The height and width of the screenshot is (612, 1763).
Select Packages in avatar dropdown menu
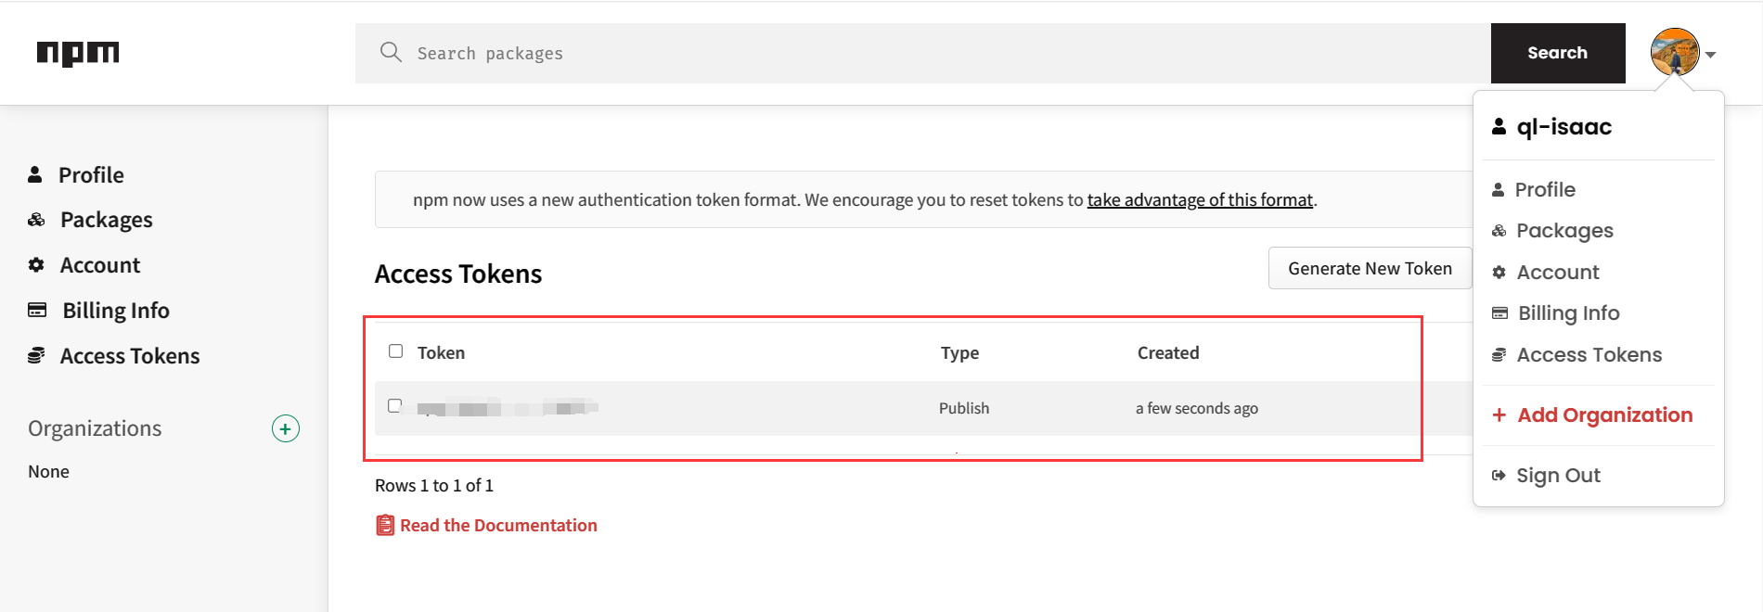pos(1565,231)
